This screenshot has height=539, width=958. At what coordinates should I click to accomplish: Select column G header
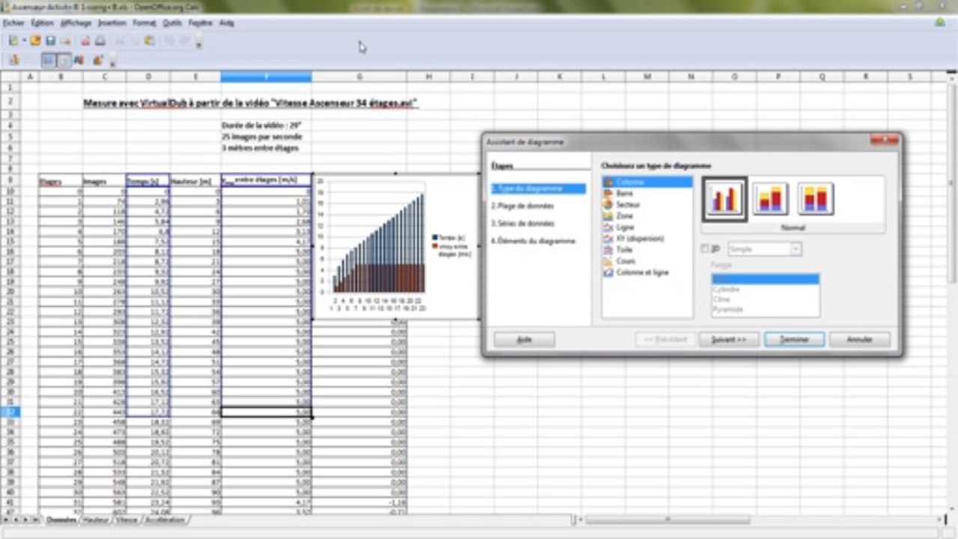(x=360, y=76)
